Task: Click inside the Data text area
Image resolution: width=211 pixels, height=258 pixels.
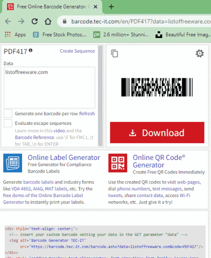Action: pos(49,88)
